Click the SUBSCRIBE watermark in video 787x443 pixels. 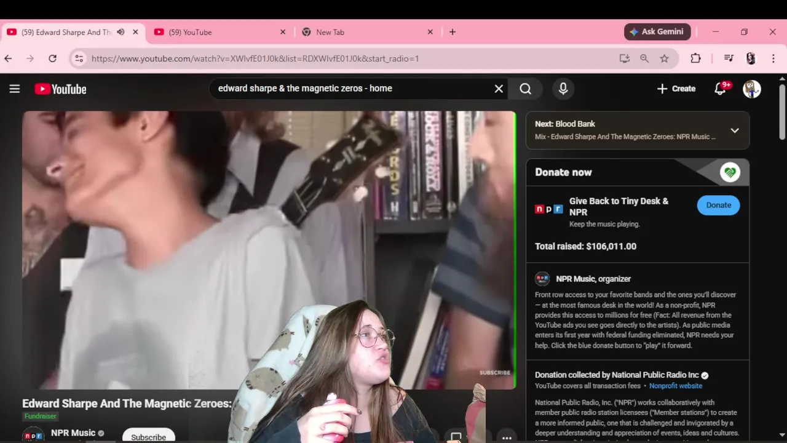[495, 372]
